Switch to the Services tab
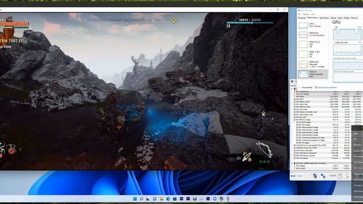Viewport: 363px width, 204px height. click(x=354, y=18)
